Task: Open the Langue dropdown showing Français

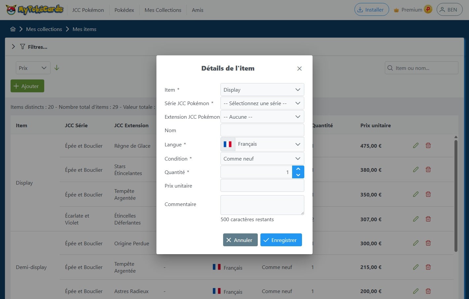Action: coord(262,144)
